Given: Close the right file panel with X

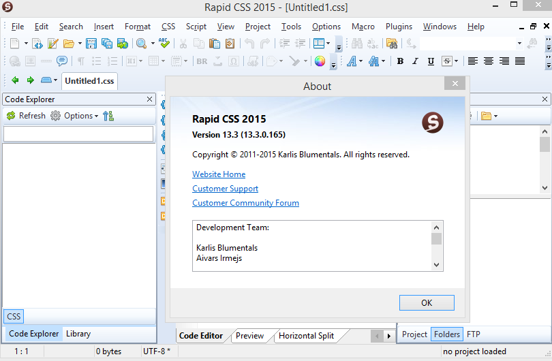Looking at the screenshot, I should tap(545, 99).
